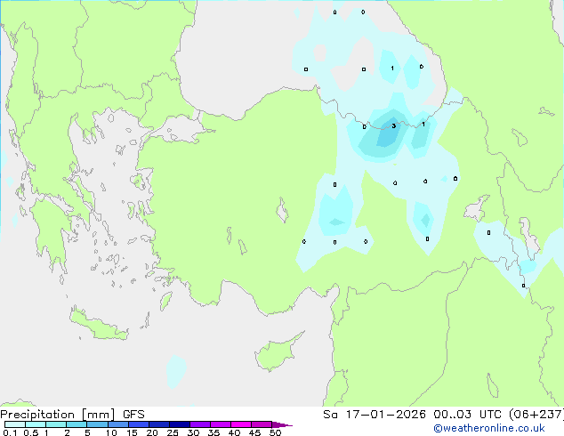This screenshot has height=436, width=564.
Task: Select the 40–45 mm magenta legend swatch
Action: pyautogui.click(x=241, y=424)
